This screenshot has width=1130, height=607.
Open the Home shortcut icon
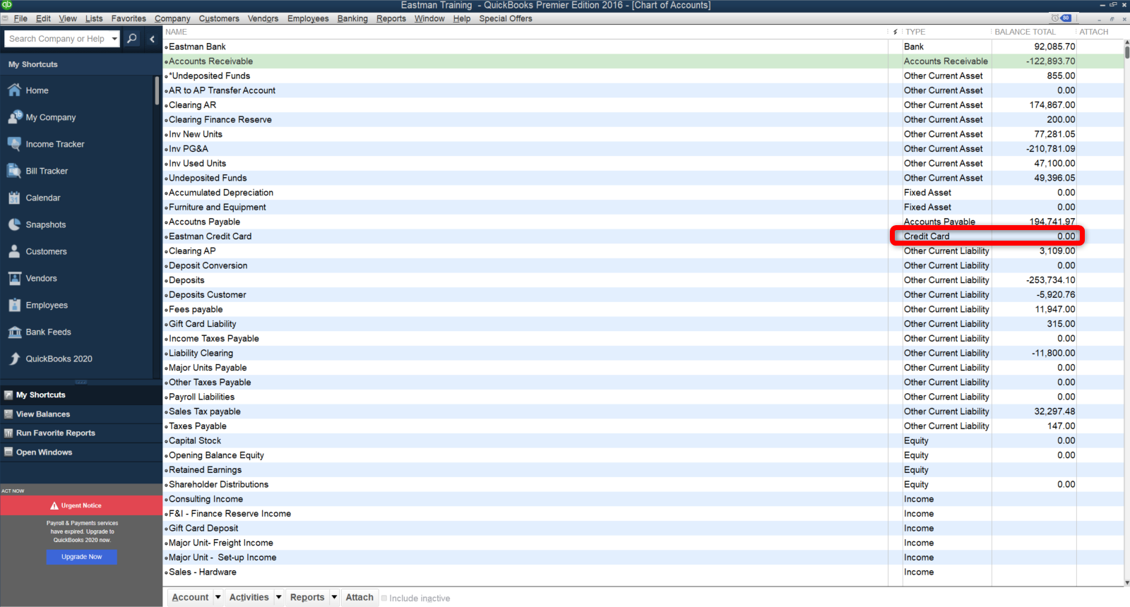coord(14,90)
